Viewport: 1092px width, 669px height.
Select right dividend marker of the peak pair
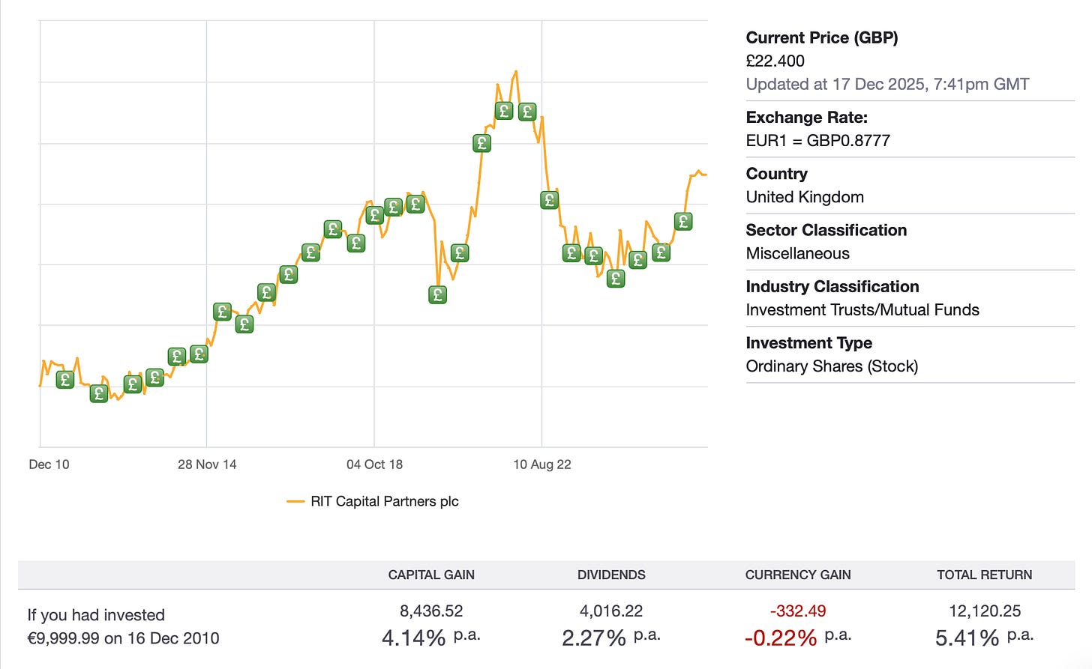(x=527, y=112)
